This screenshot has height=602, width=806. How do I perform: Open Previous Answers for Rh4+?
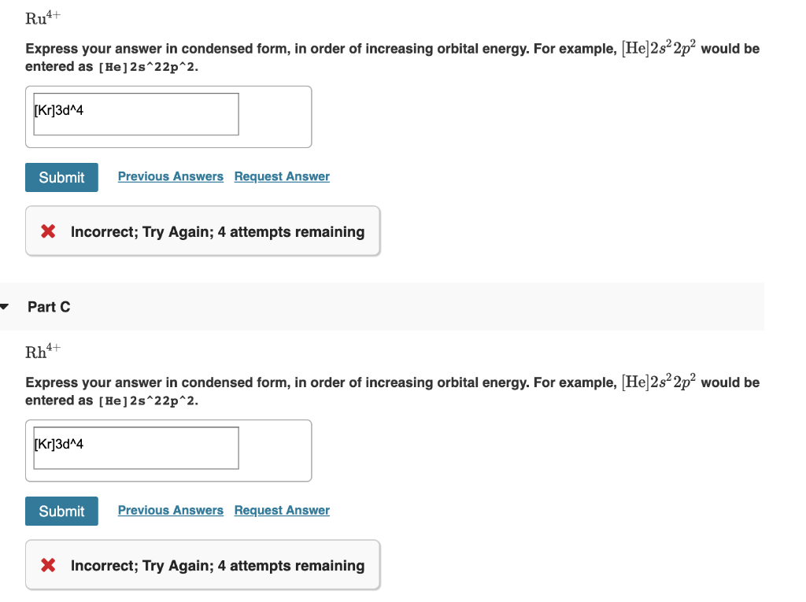click(x=170, y=510)
